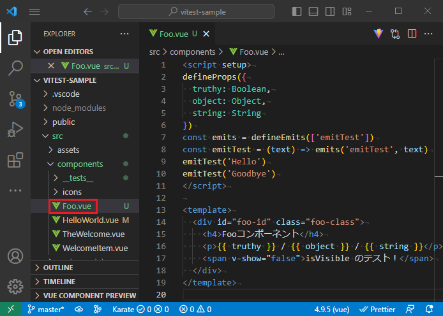Screen dimensions: 443x316
Task: Open notifications bell icon
Action: pyautogui.click(x=430, y=309)
